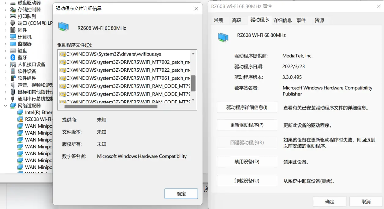Image resolution: width=384 pixels, height=209 pixels.
Task: Click the Disable Device (禁用设备) button
Action: [247, 162]
